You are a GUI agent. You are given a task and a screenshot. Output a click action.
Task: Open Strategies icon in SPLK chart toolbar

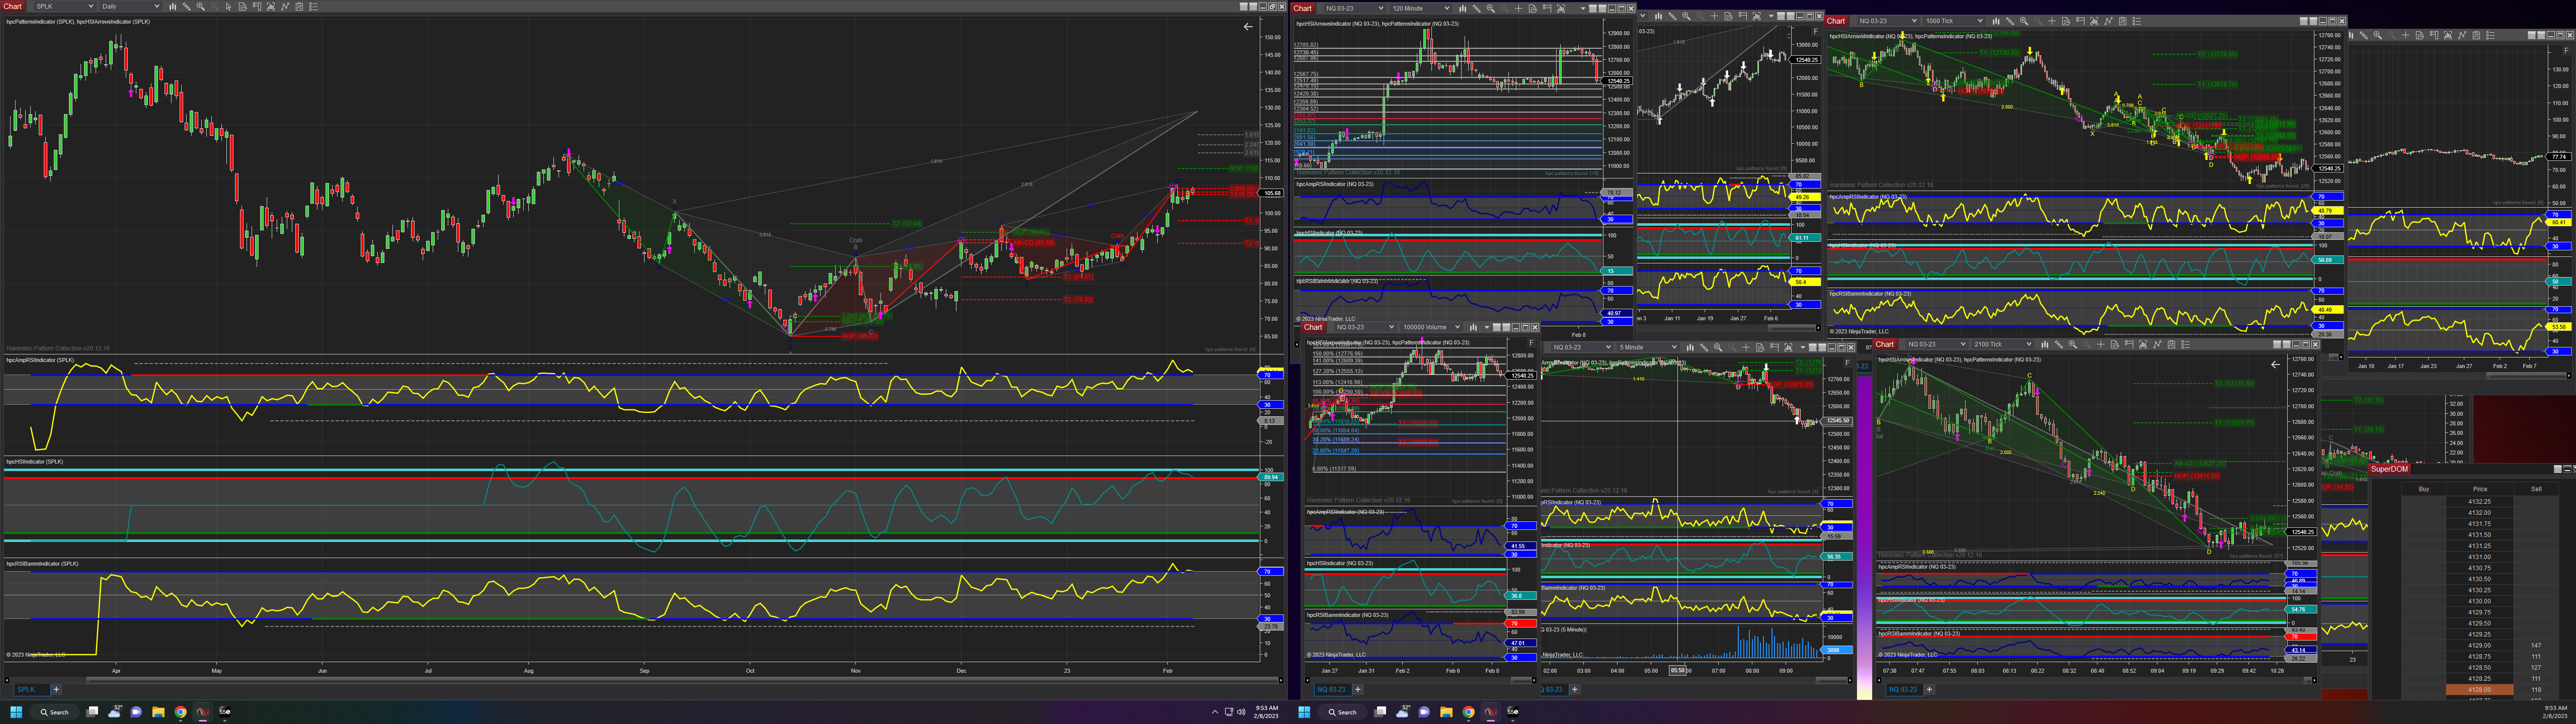point(300,6)
